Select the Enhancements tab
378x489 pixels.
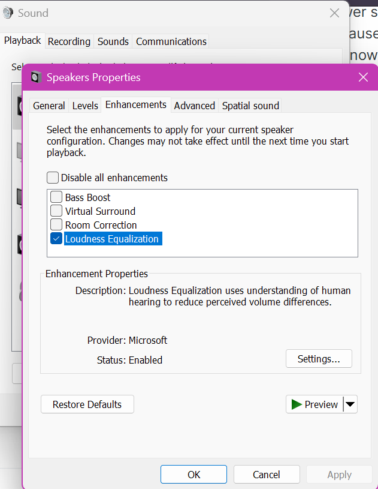(x=136, y=105)
